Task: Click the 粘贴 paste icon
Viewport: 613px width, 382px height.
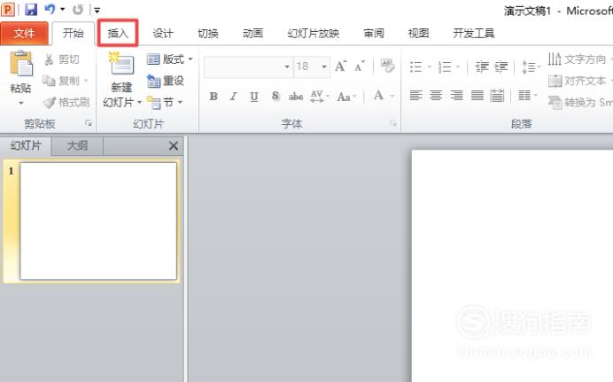Action: [x=20, y=64]
